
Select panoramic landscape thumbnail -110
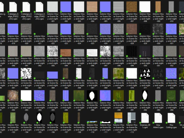pos(92,122)
